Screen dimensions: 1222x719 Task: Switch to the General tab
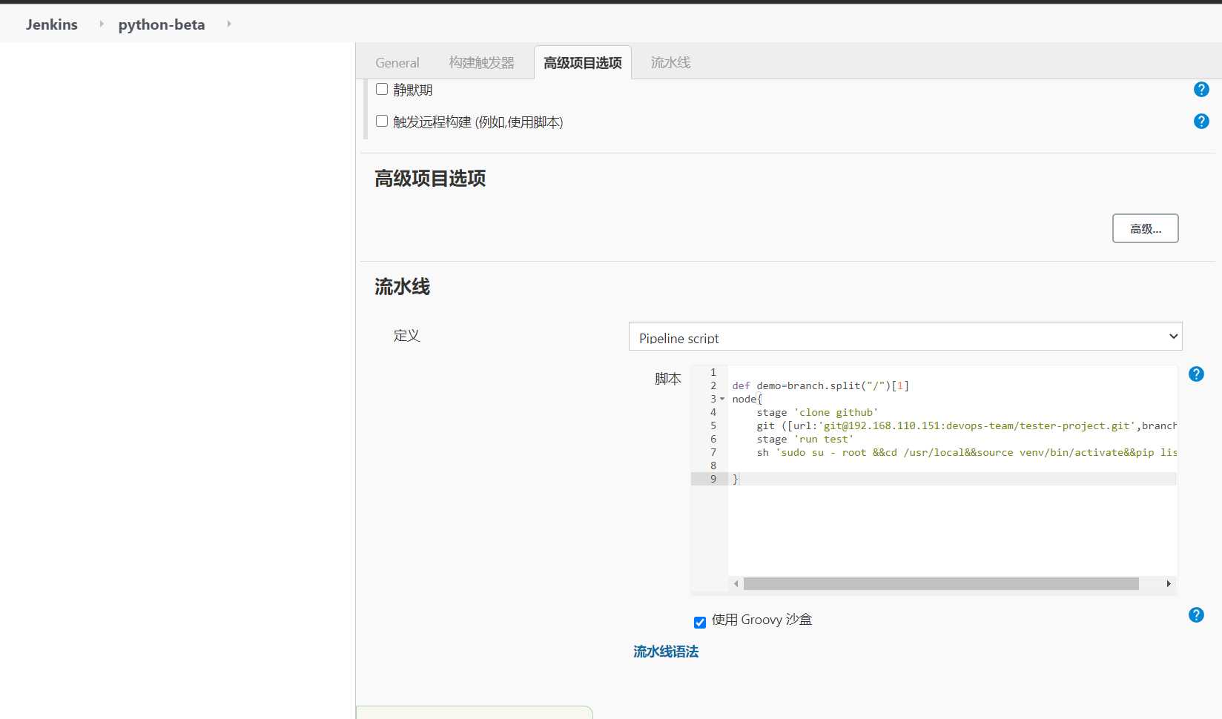(397, 63)
